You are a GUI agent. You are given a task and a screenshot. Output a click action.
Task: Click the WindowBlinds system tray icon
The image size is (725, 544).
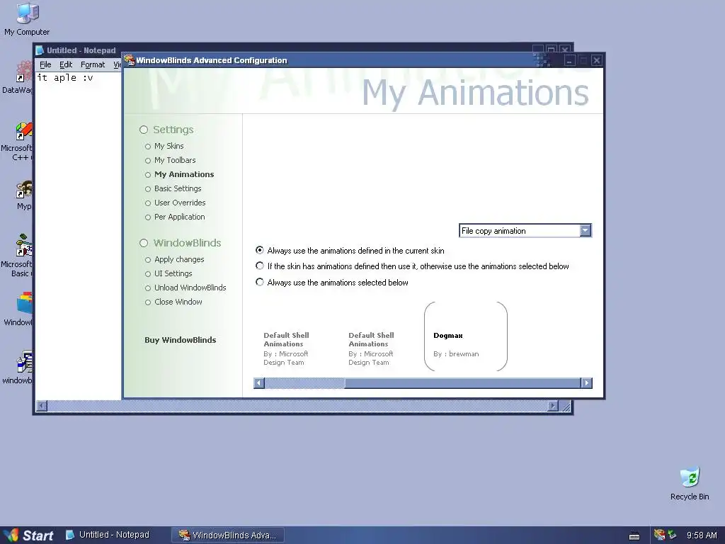(659, 535)
